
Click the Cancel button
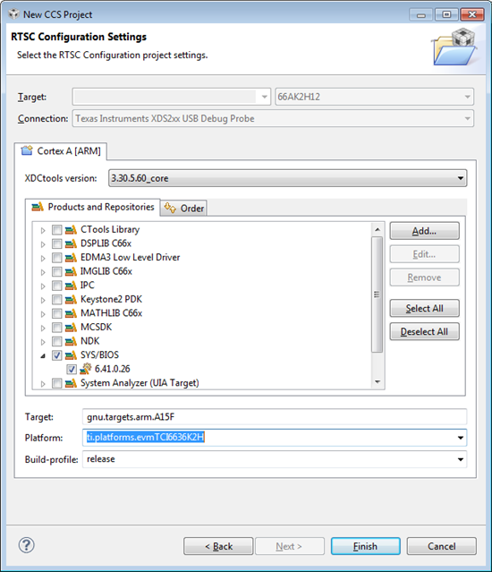click(x=441, y=546)
